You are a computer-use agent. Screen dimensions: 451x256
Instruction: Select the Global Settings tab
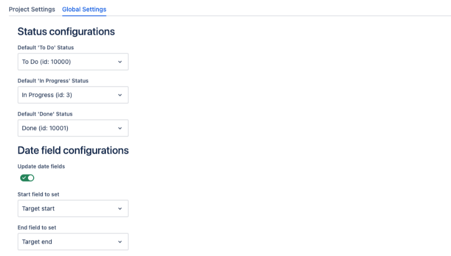84,9
